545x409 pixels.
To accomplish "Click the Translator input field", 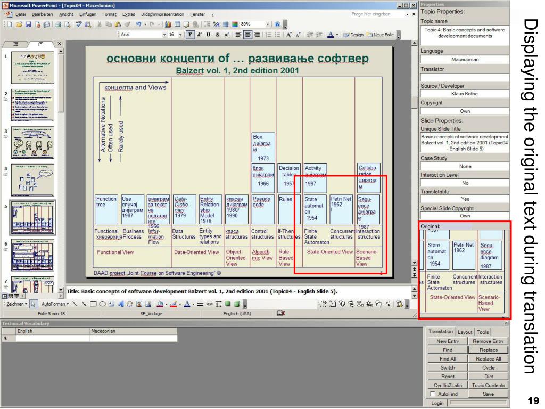I will click(x=465, y=77).
